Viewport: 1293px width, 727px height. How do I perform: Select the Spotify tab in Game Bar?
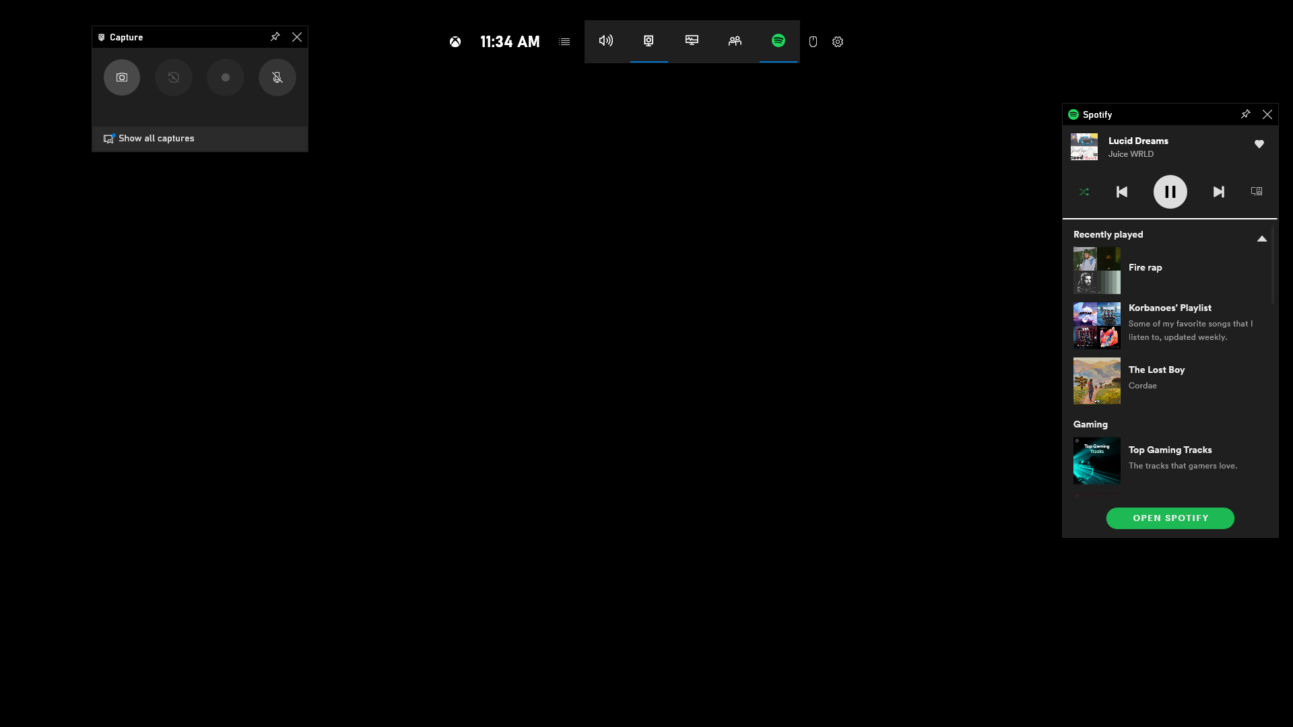pyautogui.click(x=778, y=41)
